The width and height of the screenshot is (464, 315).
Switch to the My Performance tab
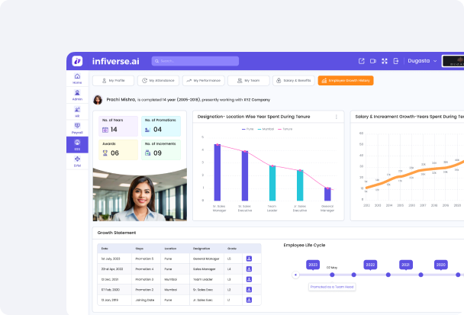[204, 80]
